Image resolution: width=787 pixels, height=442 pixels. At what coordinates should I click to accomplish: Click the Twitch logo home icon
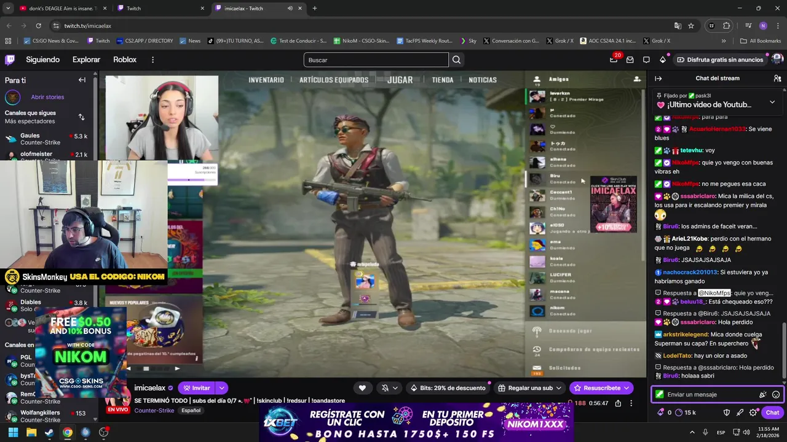(x=10, y=60)
